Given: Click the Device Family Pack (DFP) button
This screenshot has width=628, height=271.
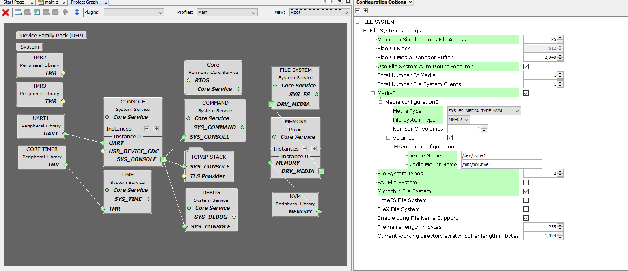Looking at the screenshot, I should 52,36.
